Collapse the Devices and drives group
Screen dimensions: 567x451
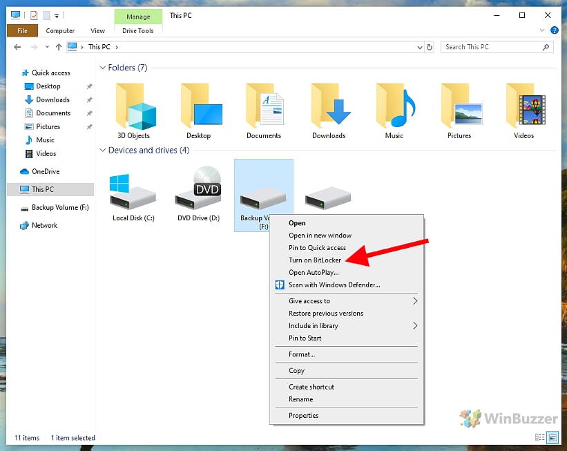(103, 150)
